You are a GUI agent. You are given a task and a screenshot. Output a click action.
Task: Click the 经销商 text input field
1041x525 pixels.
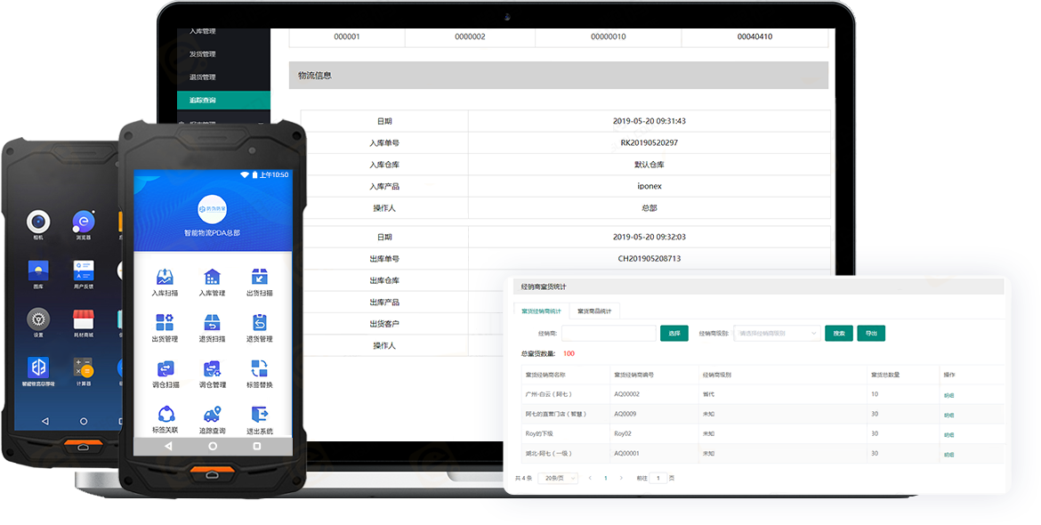pos(609,334)
